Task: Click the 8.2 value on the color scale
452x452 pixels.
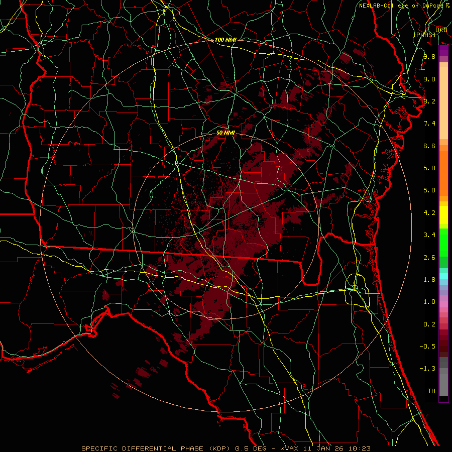Action: (x=429, y=101)
